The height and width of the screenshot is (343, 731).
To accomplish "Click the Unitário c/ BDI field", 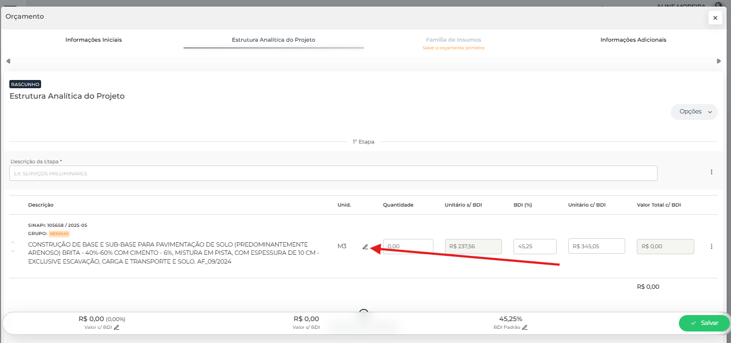I will pyautogui.click(x=596, y=247).
